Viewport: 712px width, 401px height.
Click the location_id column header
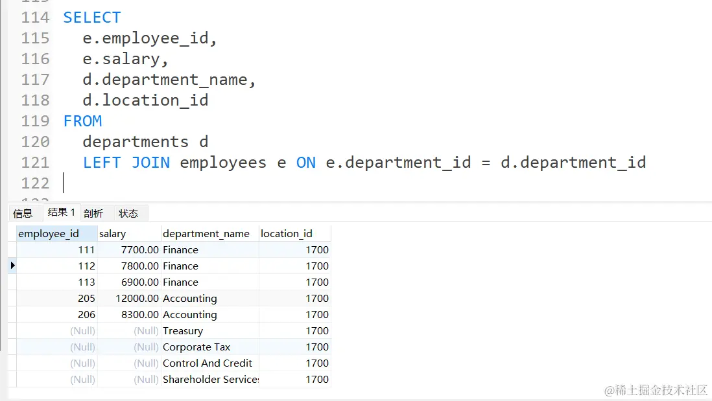pos(294,234)
